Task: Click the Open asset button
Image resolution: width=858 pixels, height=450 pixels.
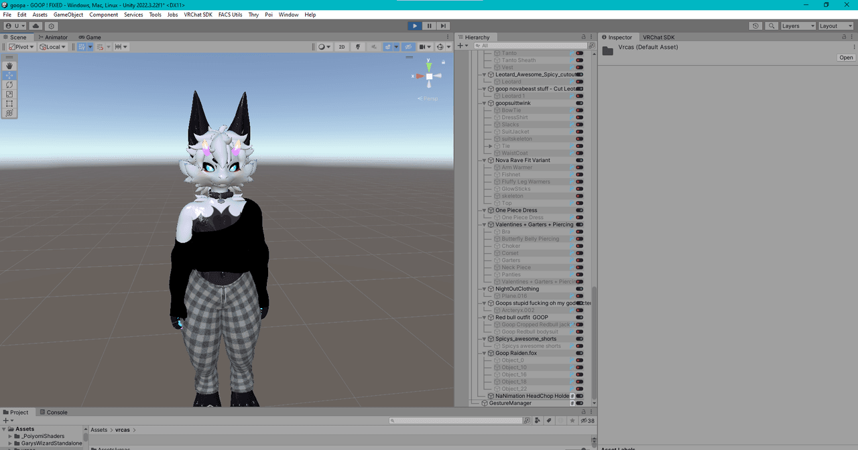Action: tap(846, 58)
